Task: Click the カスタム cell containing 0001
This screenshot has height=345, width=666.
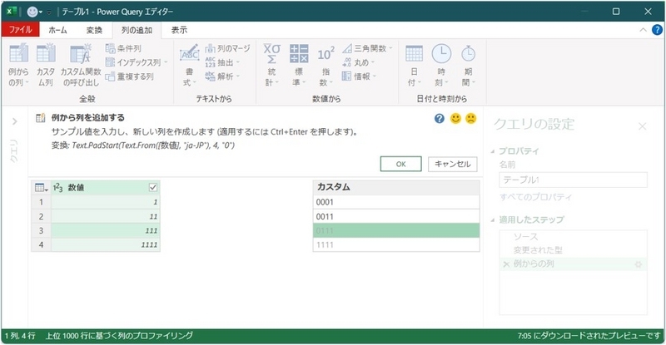Action: pyautogui.click(x=396, y=202)
